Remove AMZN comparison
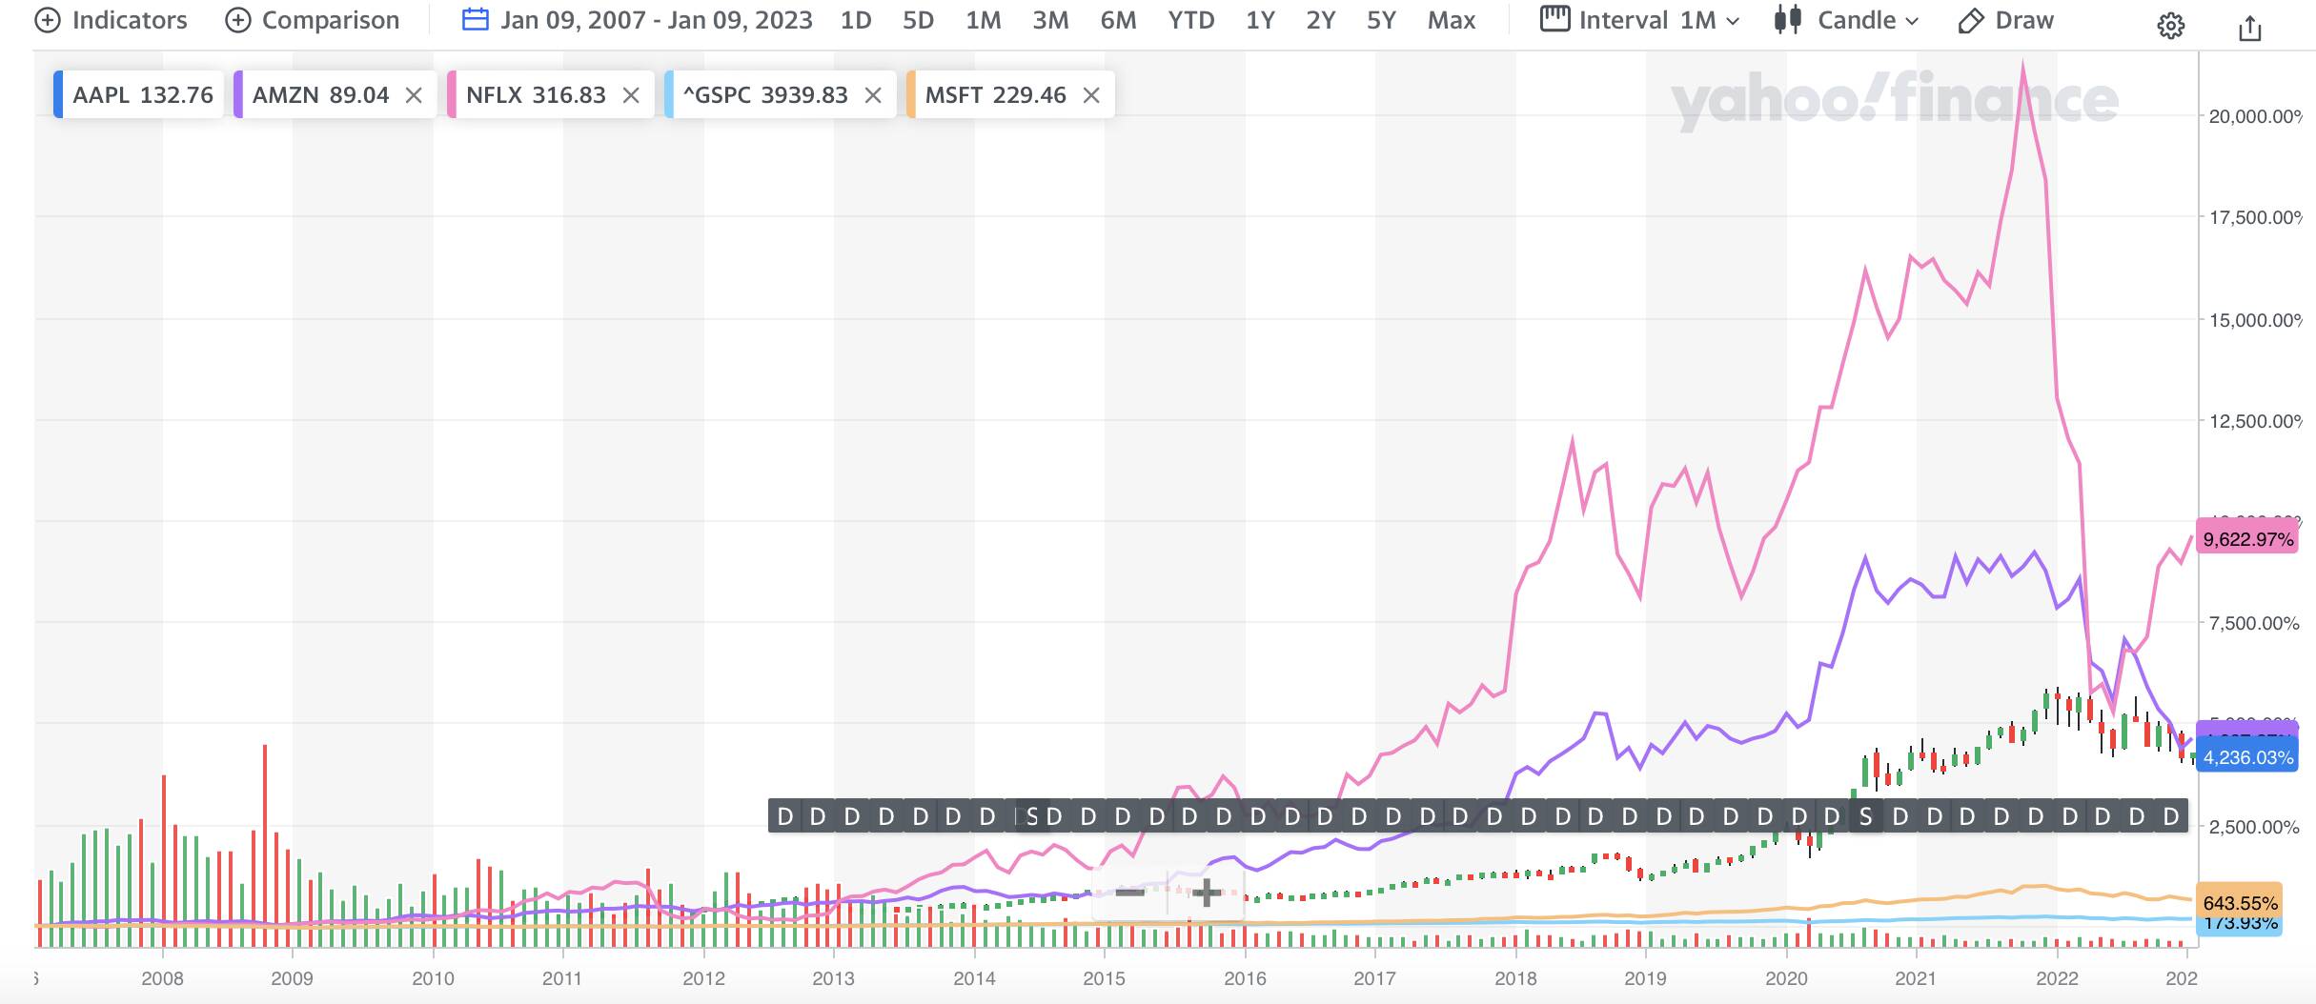The image size is (2316, 1004). 414,95
